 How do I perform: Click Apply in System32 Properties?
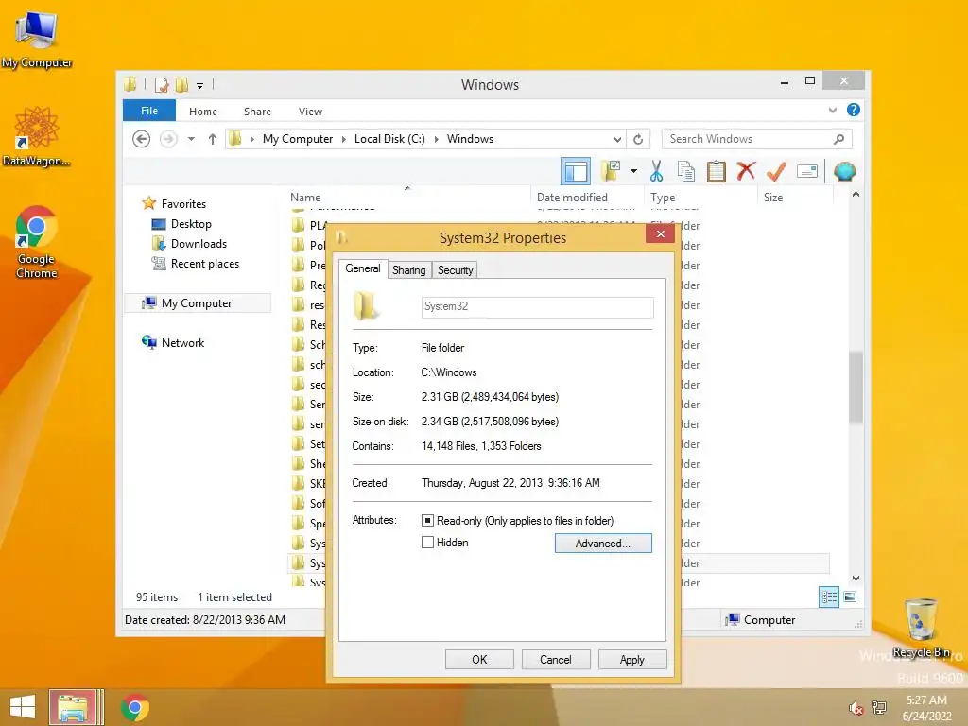[x=632, y=659]
